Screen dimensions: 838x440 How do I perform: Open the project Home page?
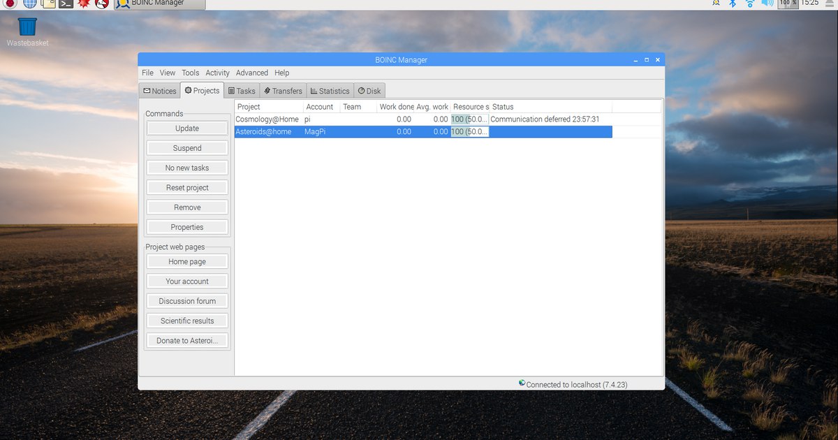(x=187, y=261)
